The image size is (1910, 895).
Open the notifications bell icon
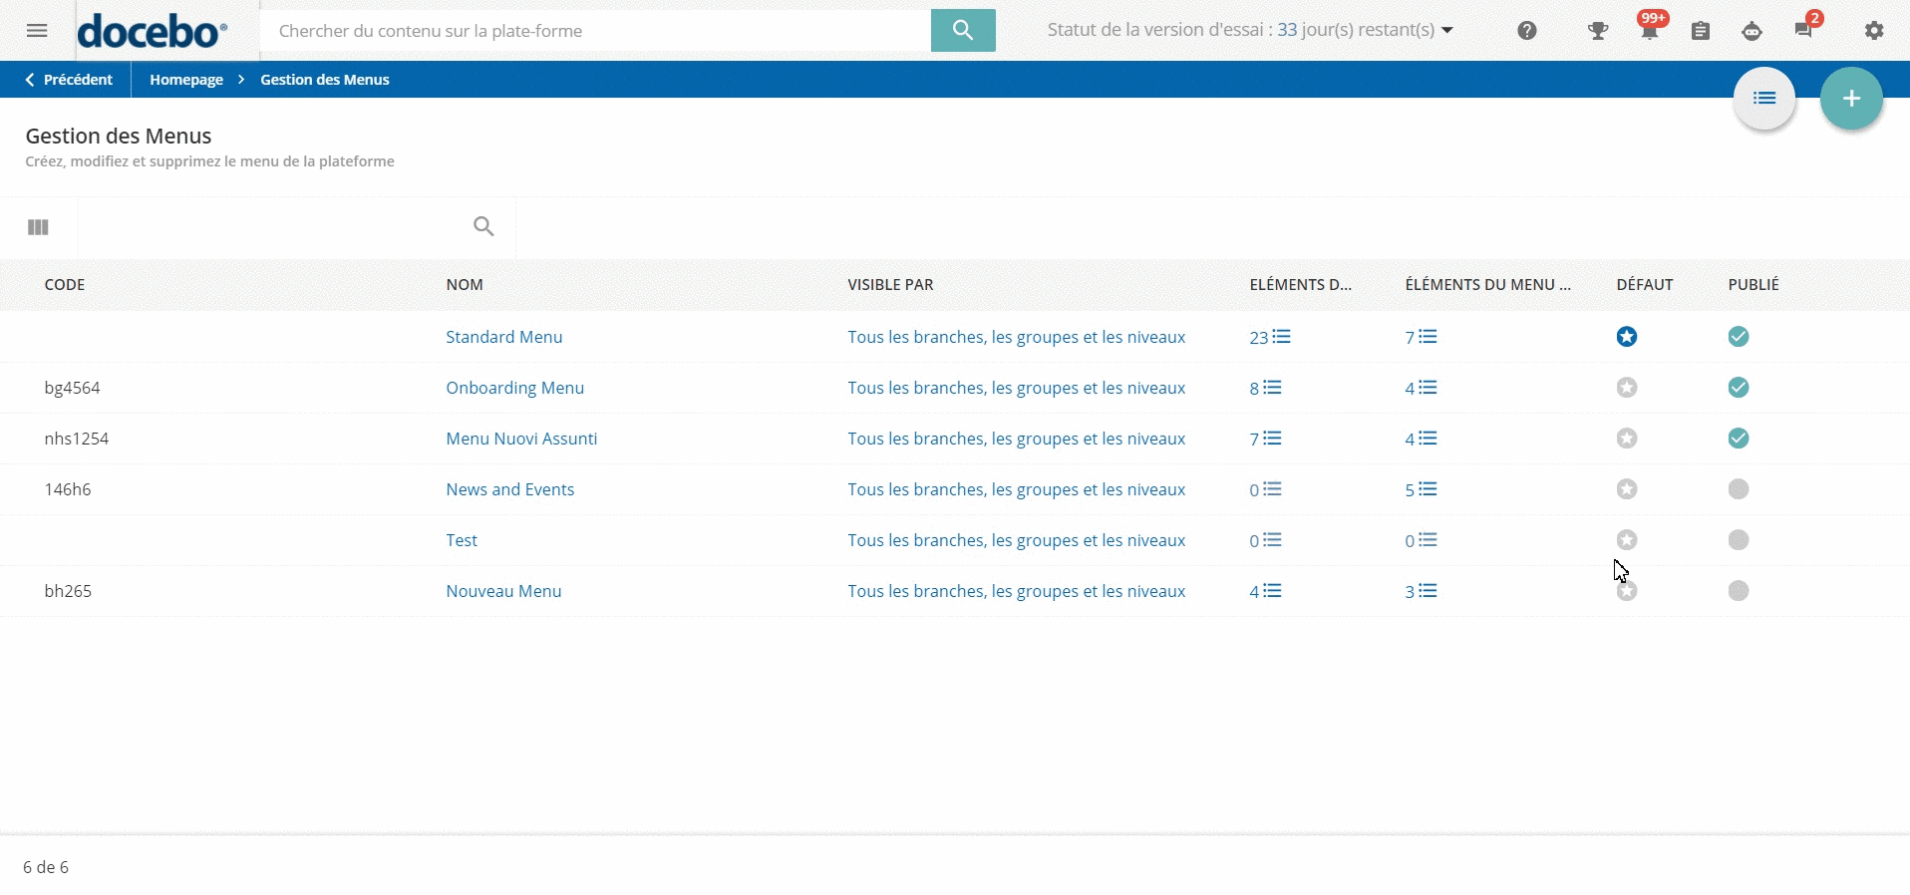pos(1650,31)
